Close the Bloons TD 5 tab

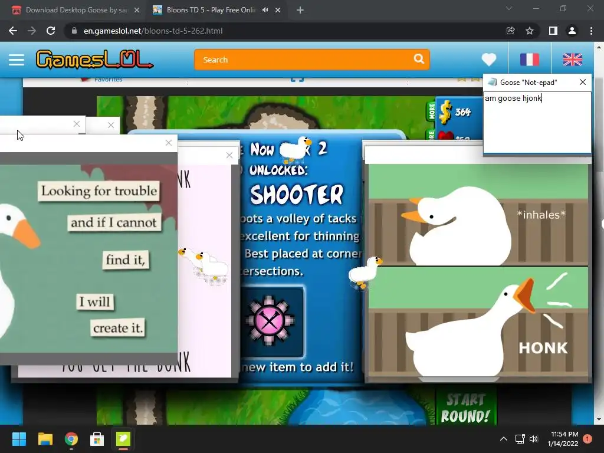coord(278,11)
